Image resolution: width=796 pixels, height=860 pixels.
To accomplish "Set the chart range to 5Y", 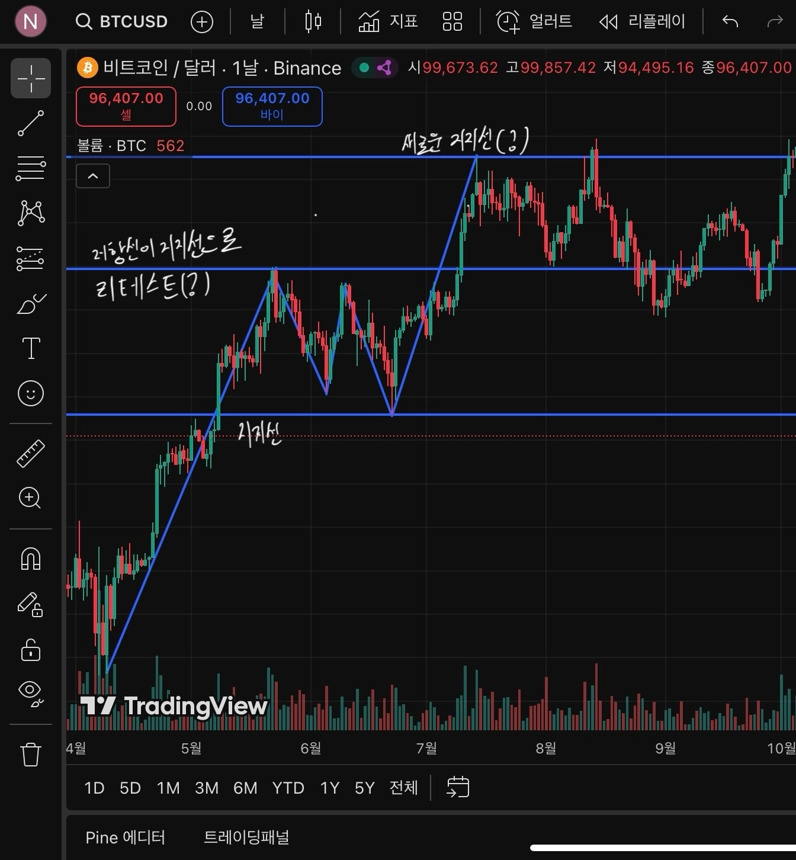I will 365,788.
